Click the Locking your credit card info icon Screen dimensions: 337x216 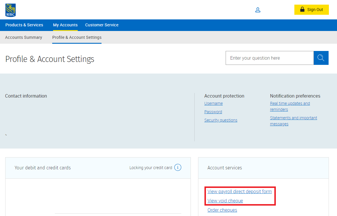178,167
